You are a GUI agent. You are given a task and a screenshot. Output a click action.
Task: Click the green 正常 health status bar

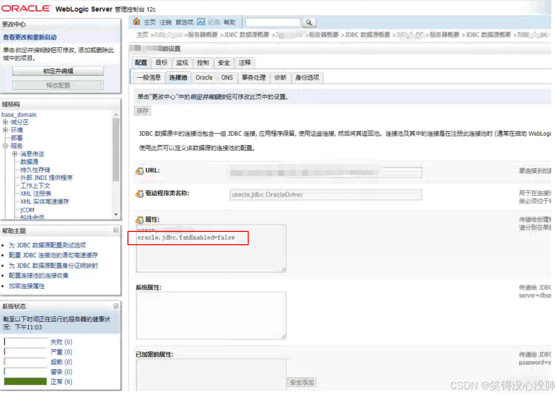tap(26, 381)
